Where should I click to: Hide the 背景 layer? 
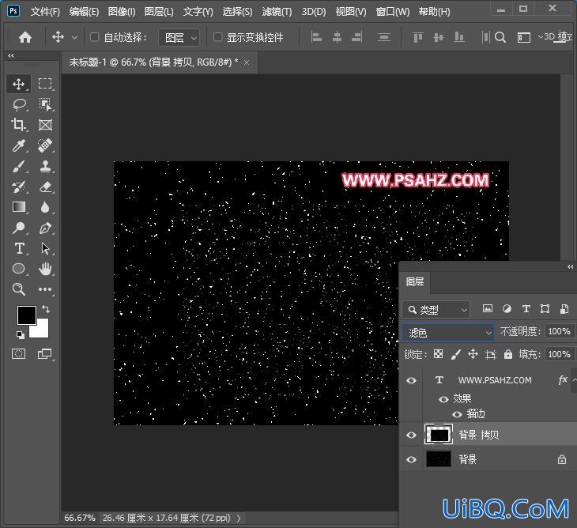pyautogui.click(x=411, y=459)
